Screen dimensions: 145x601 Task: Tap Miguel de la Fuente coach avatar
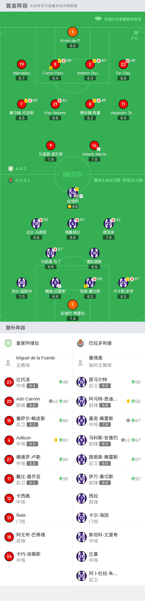click(x=8, y=363)
